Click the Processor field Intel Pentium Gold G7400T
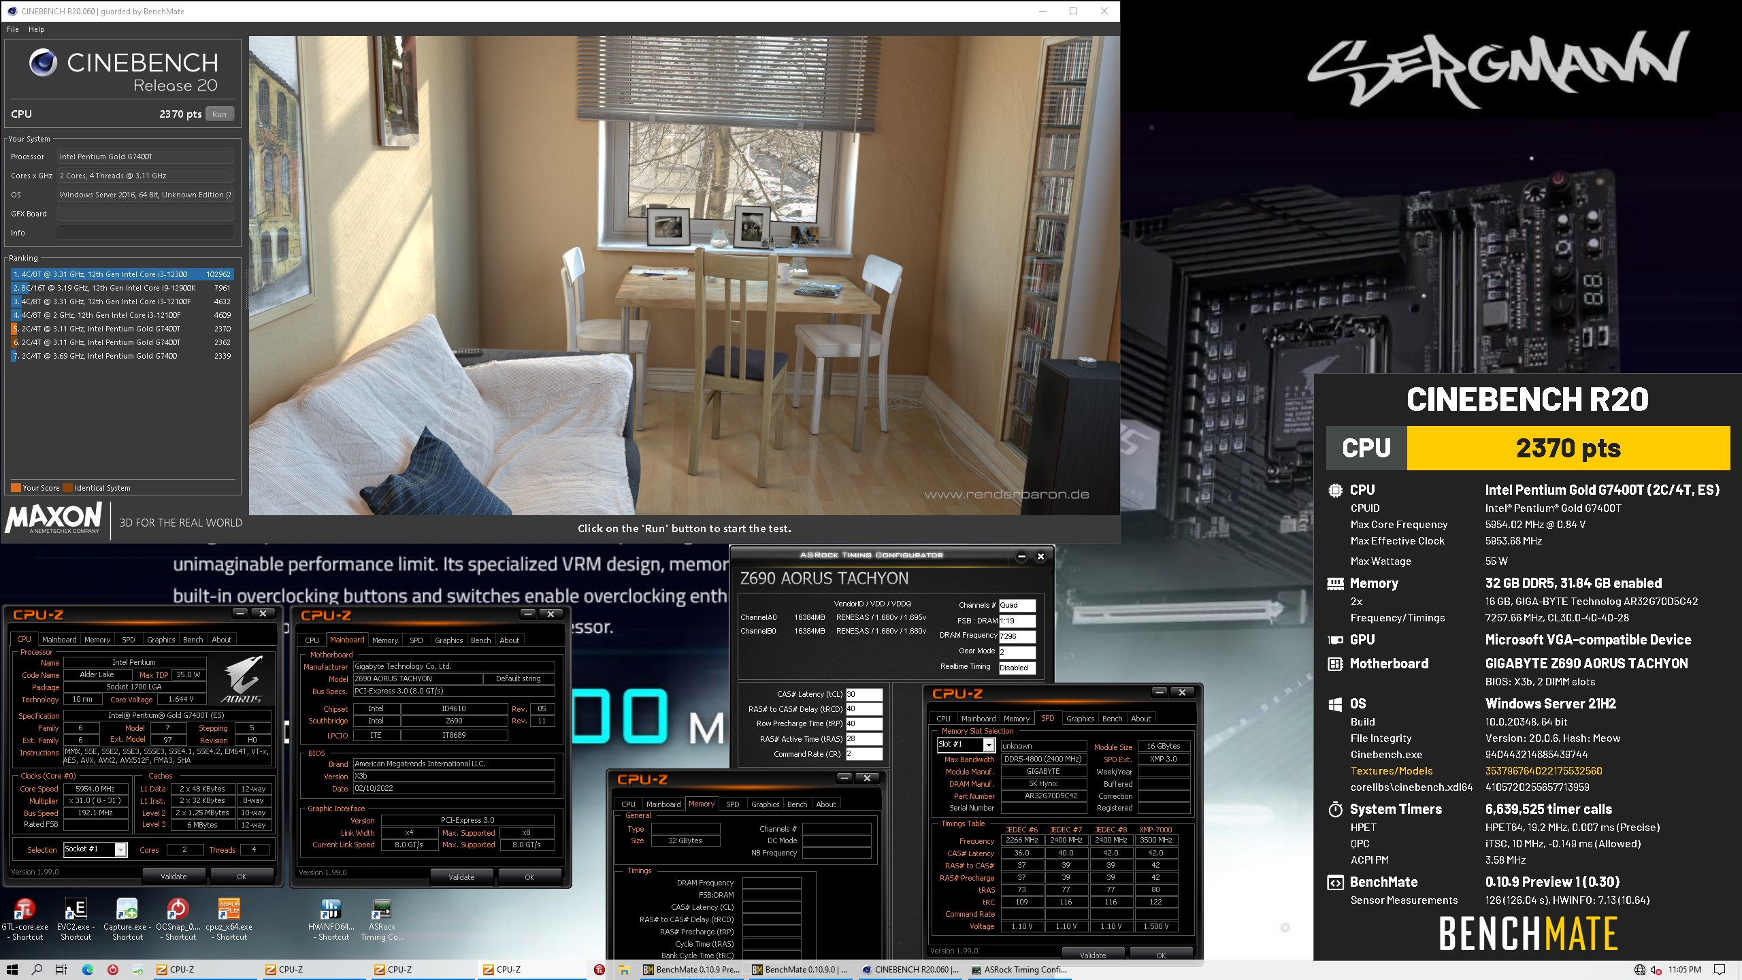Viewport: 1742px width, 980px height. (145, 157)
